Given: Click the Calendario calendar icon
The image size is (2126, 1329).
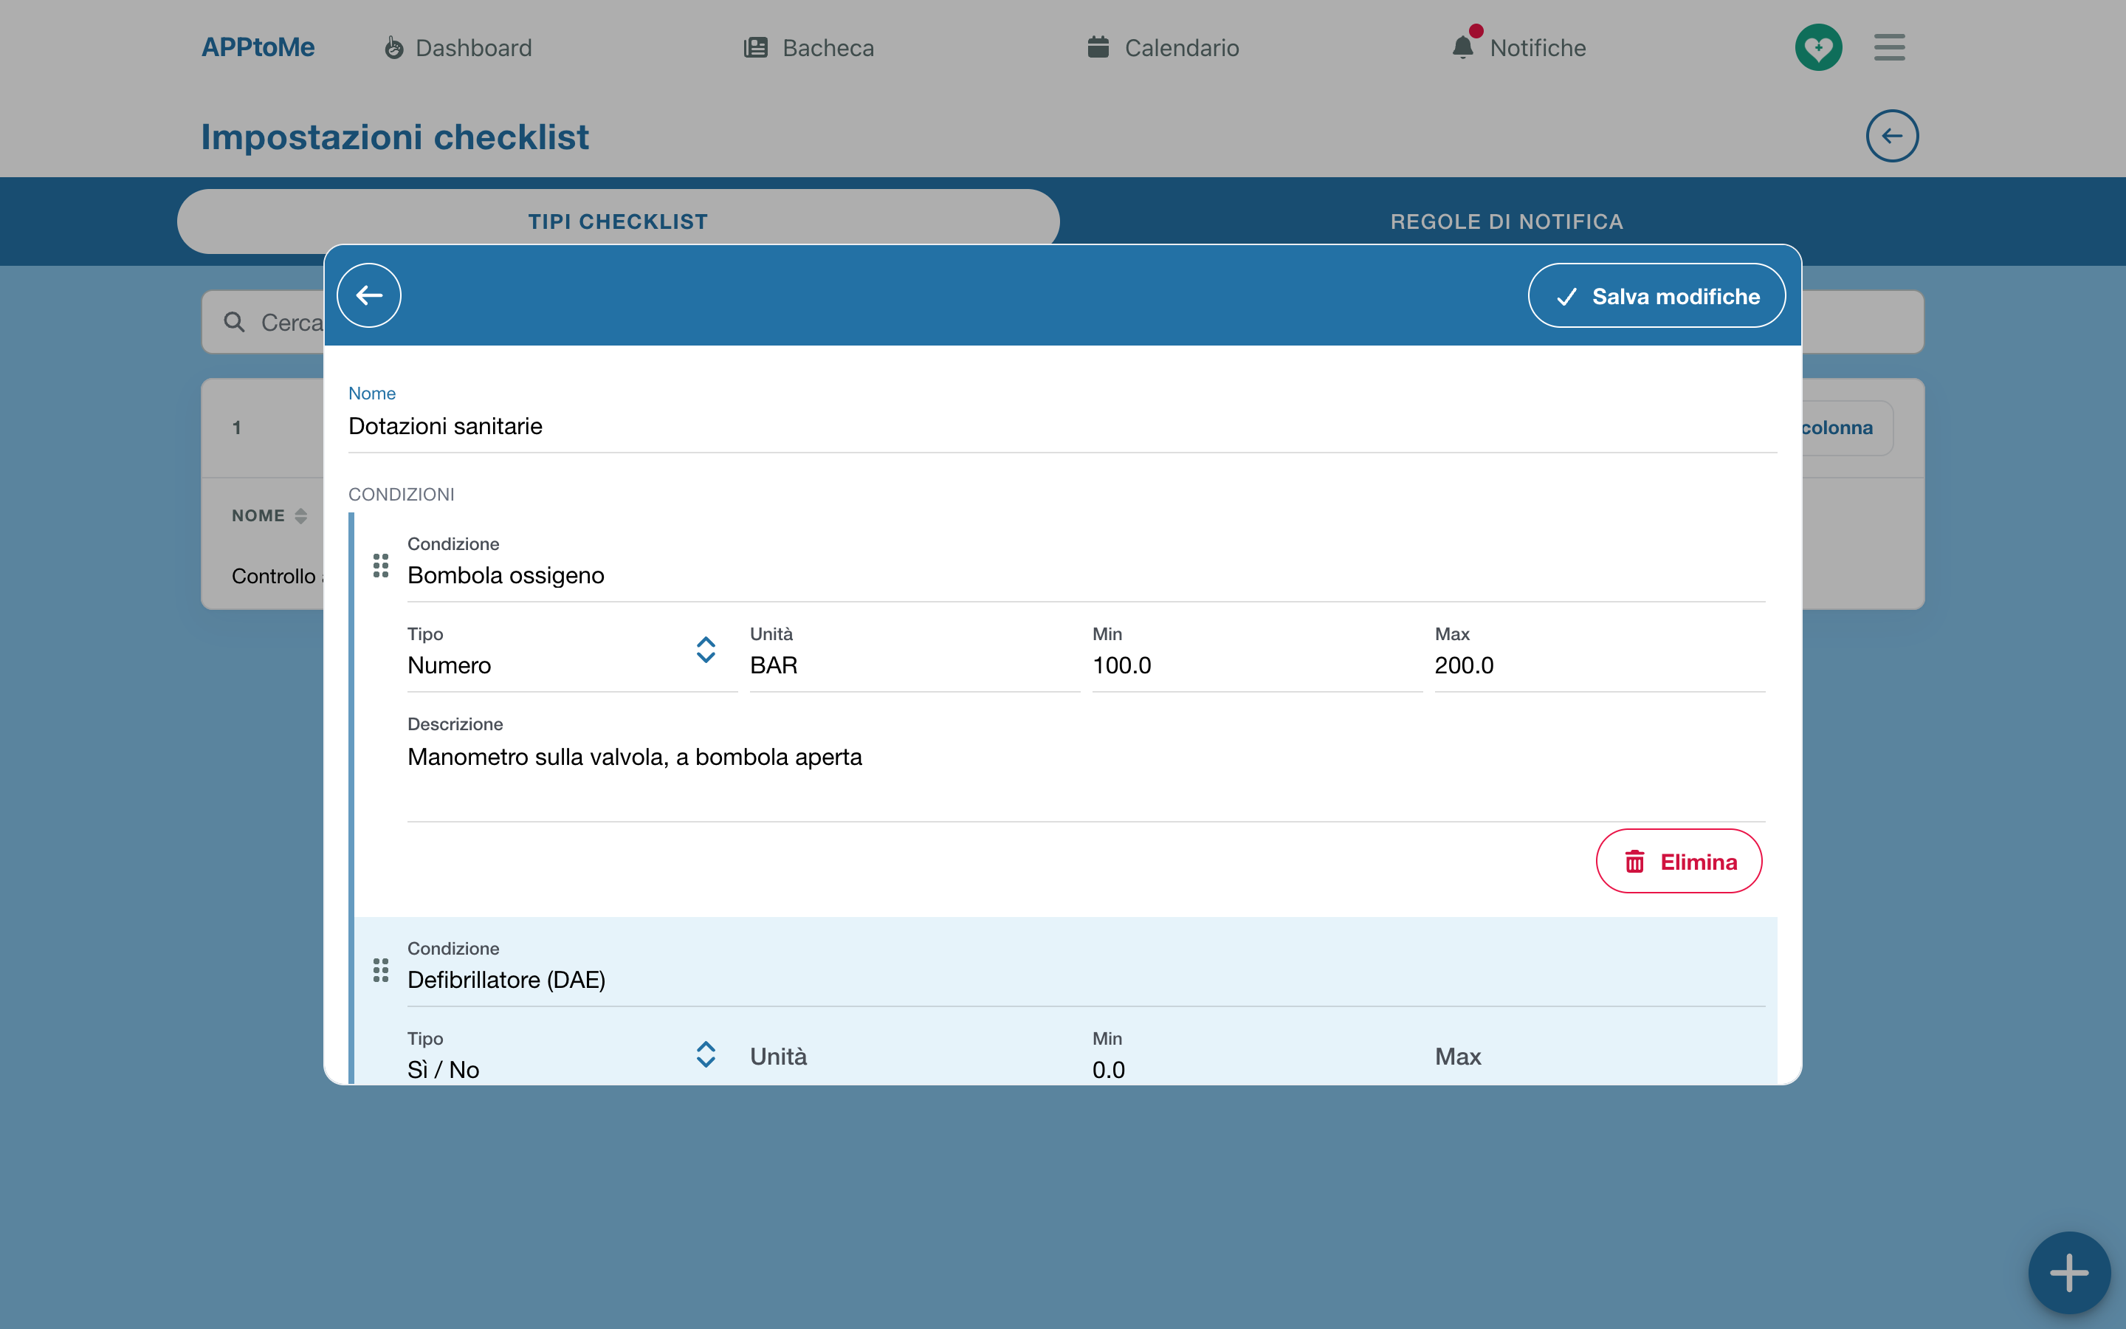Looking at the screenshot, I should (1098, 47).
